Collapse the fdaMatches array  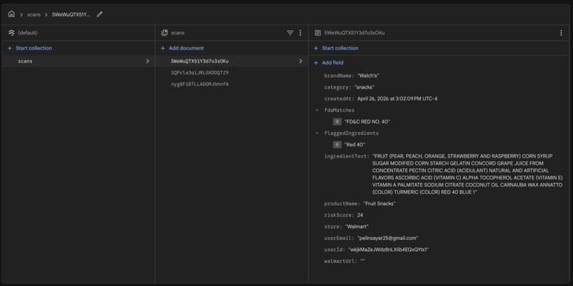pyautogui.click(x=317, y=110)
